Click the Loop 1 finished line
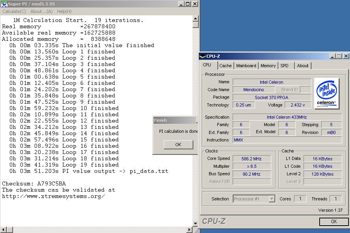The height and width of the screenshot is (233, 350). 62,52
